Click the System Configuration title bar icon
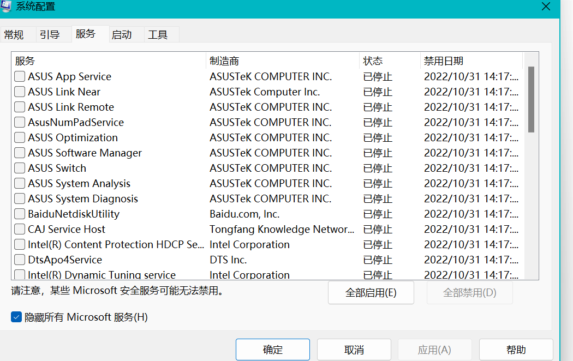 pos(5,6)
